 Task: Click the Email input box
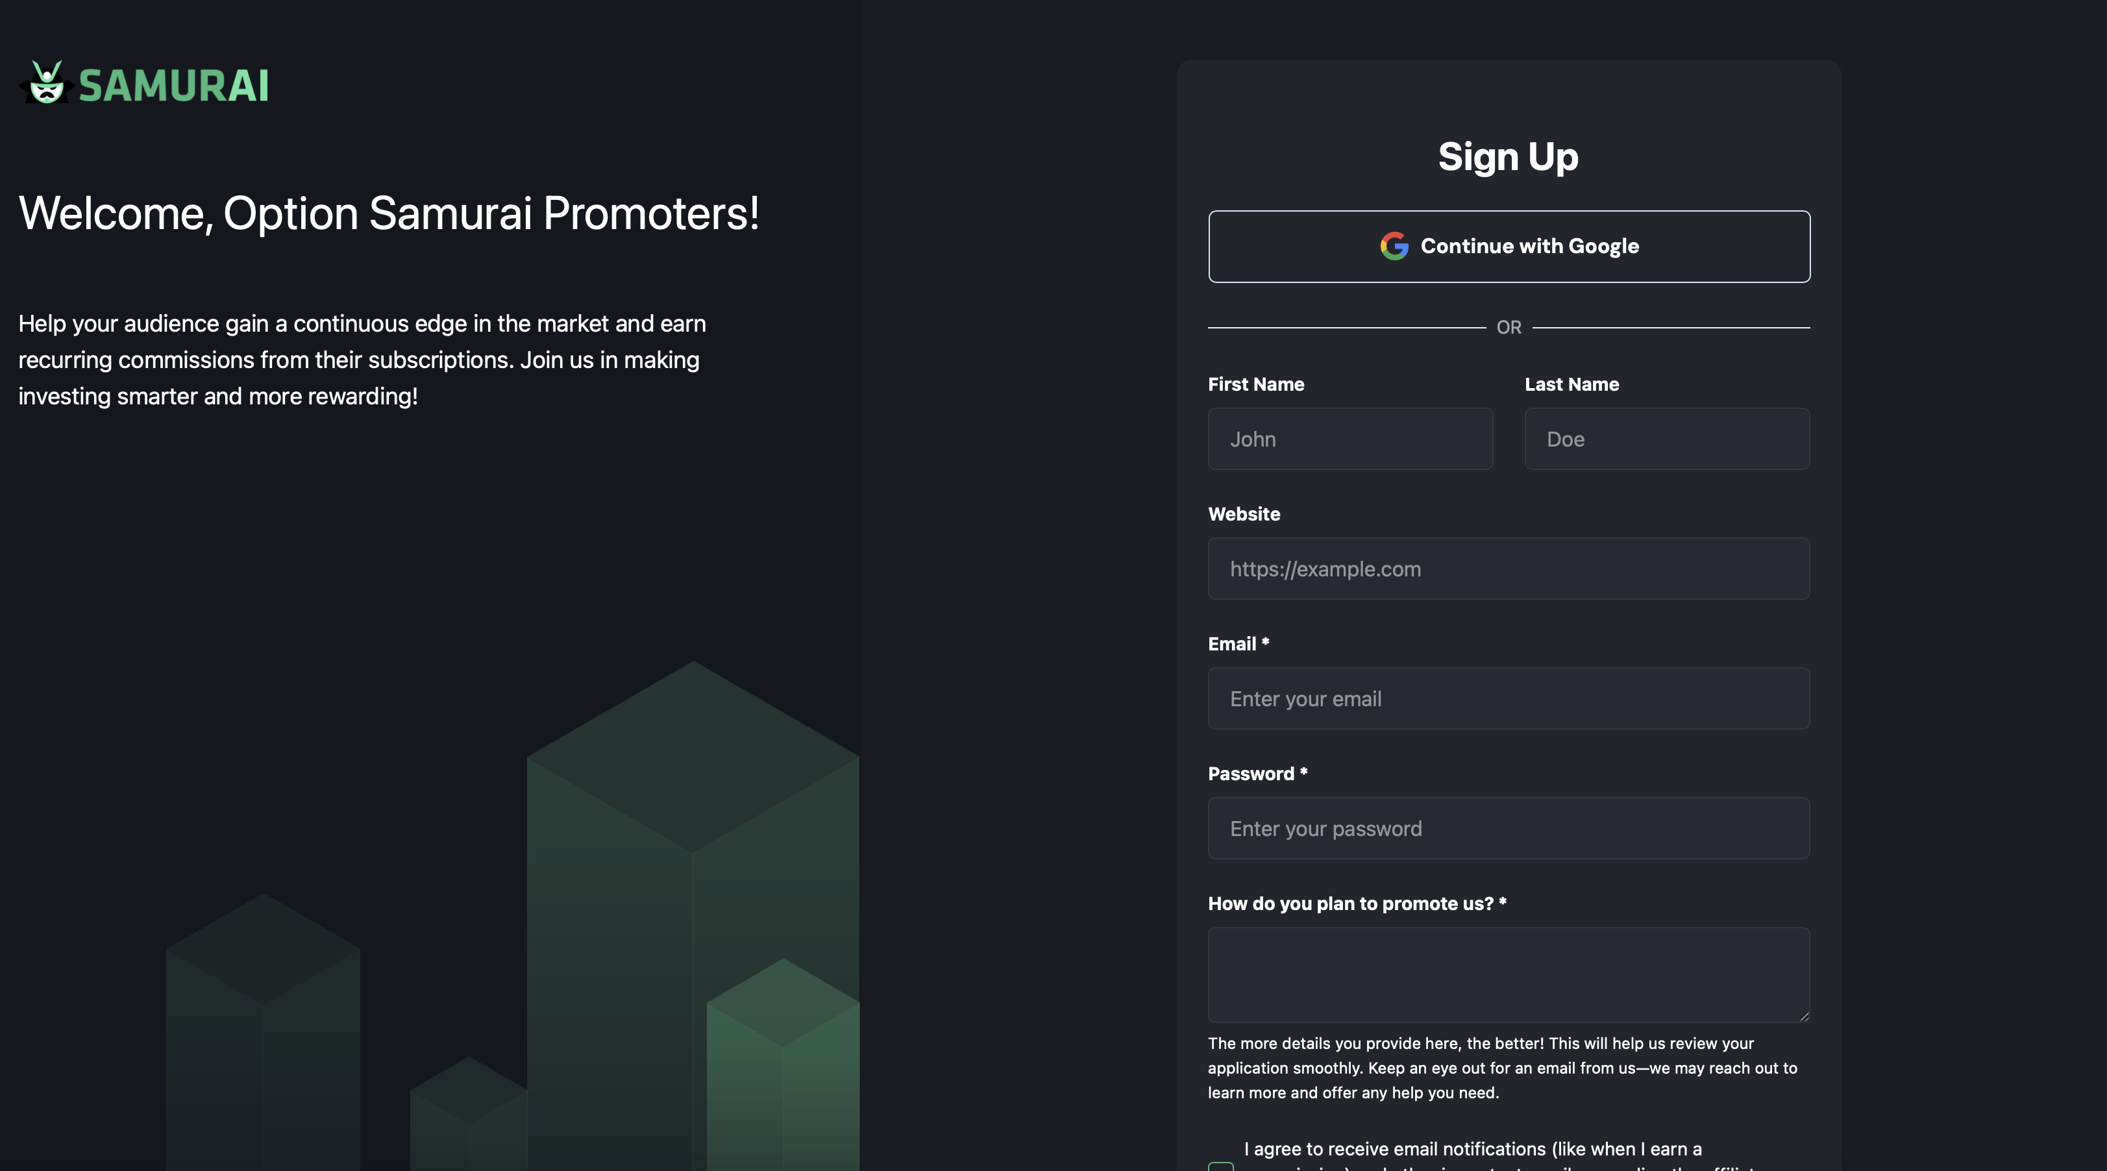(x=1509, y=699)
